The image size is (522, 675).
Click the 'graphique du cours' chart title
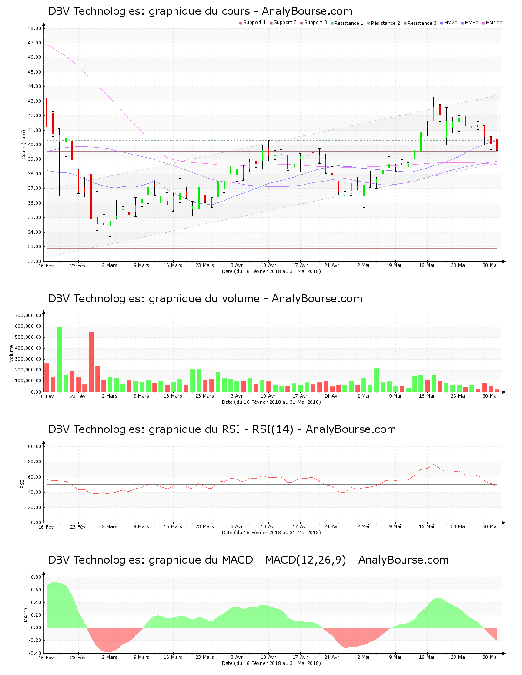tap(200, 11)
